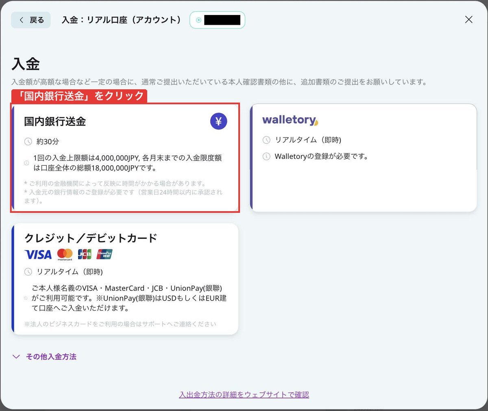
Task: Open 入出金方法の詳細をウェブサイトで確認 link
Action: (x=244, y=395)
